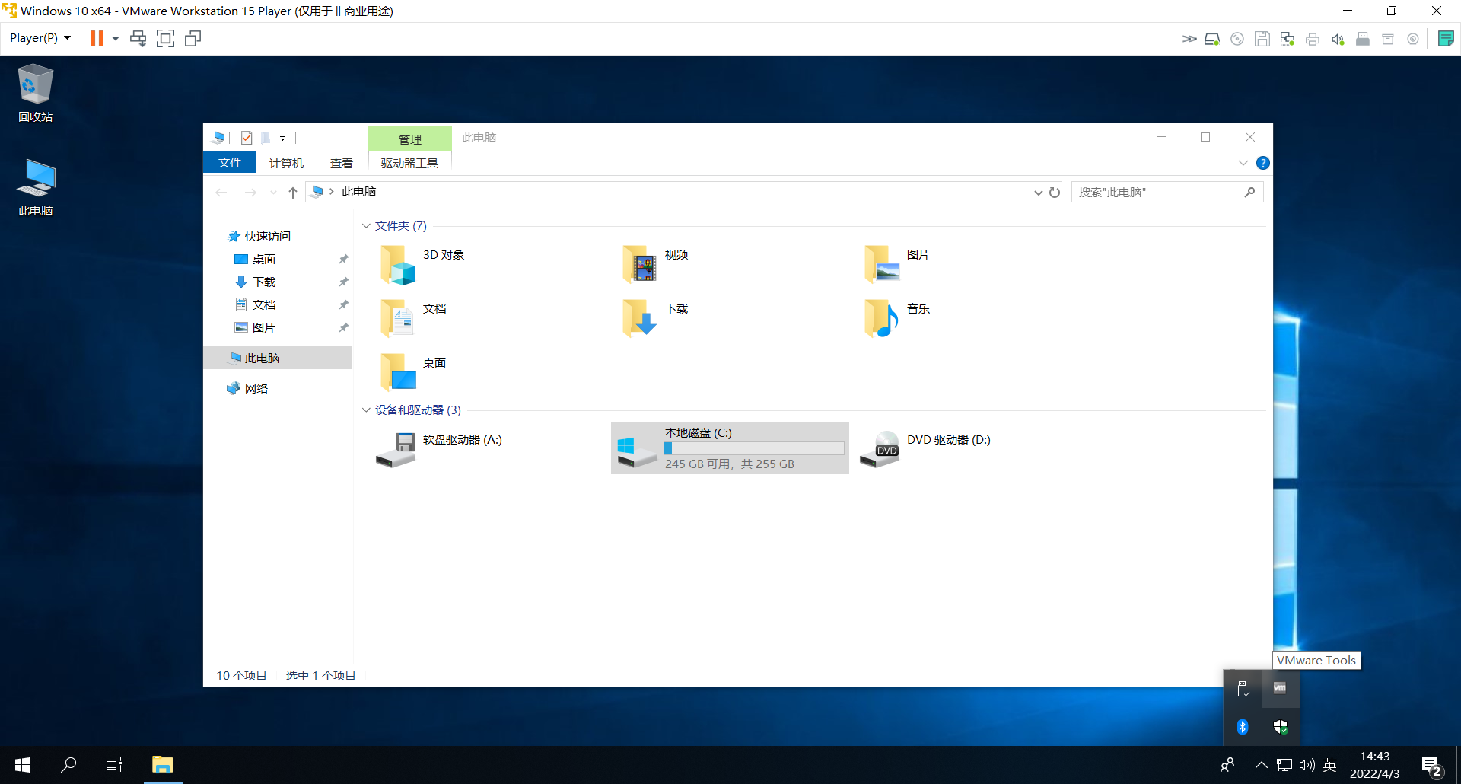Open the 查看 ribbon tab

pyautogui.click(x=342, y=163)
